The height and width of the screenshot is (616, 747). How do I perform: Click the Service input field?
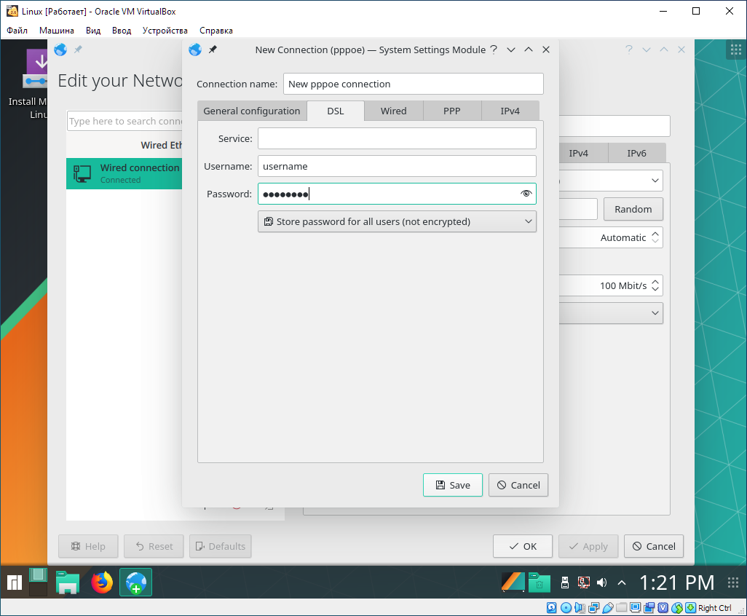pyautogui.click(x=397, y=138)
